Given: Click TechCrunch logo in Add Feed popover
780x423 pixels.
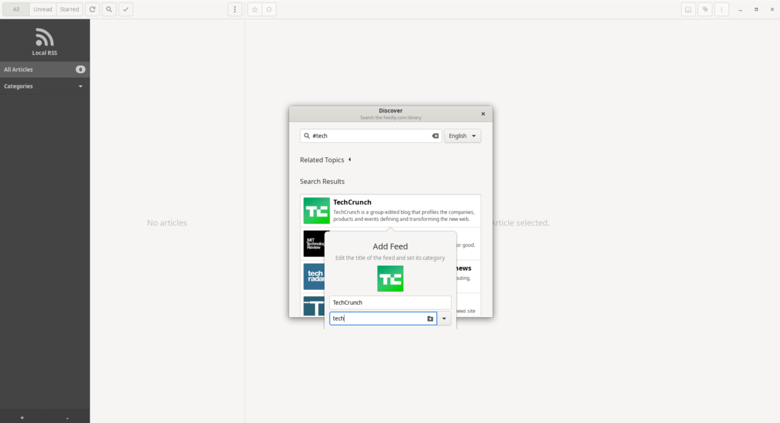Looking at the screenshot, I should [x=390, y=278].
